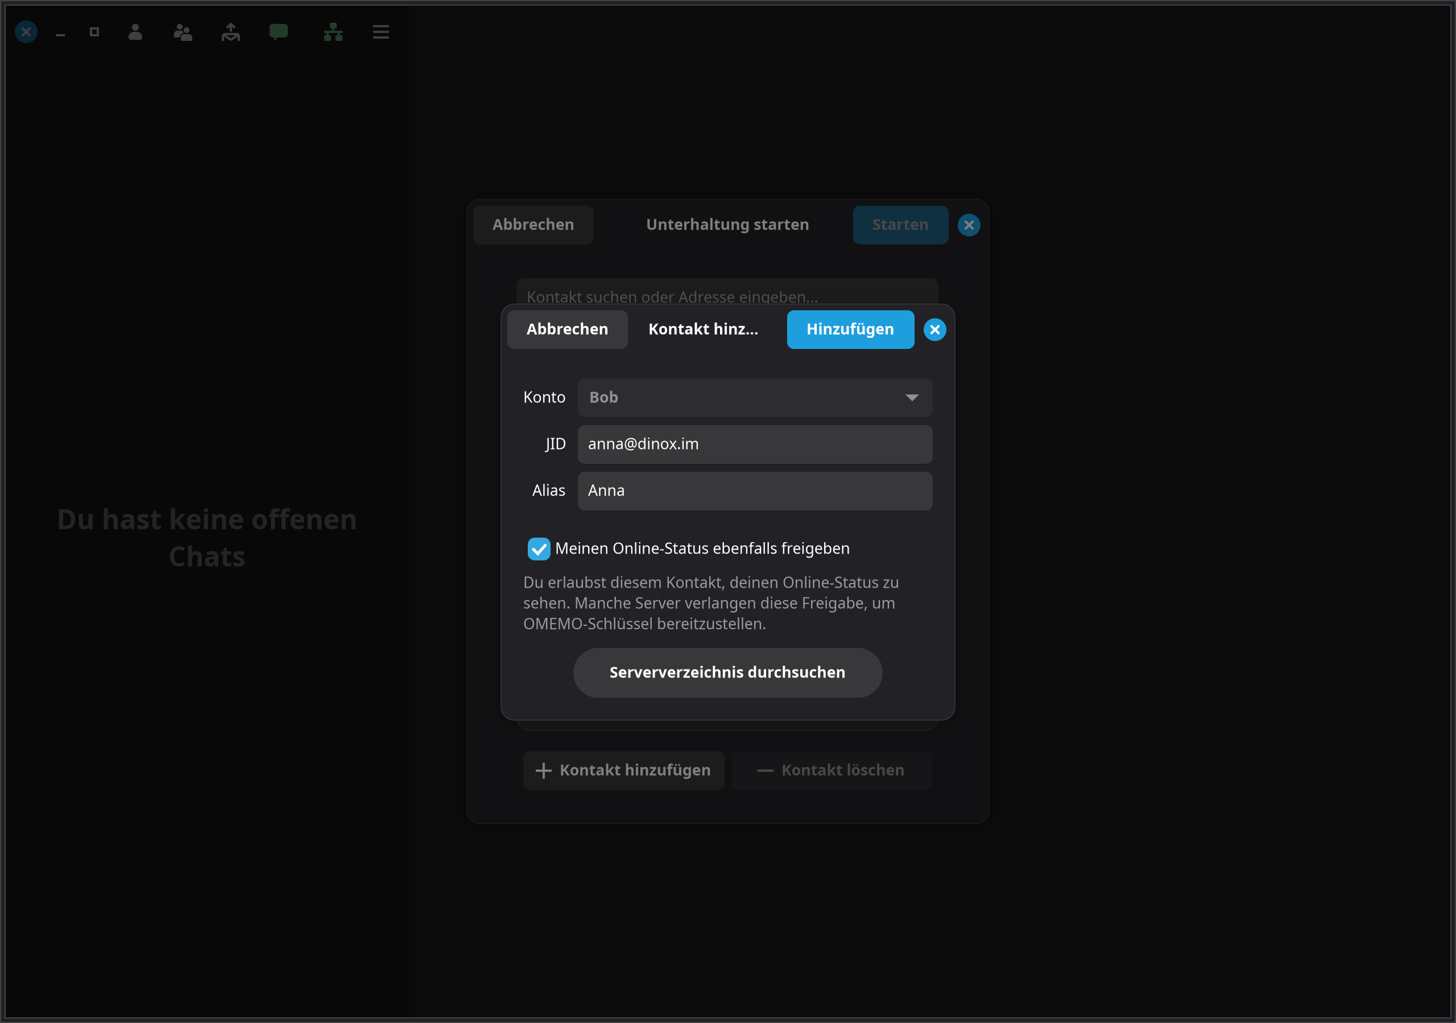Focus the JID field containing anna@dinox.im

point(755,444)
